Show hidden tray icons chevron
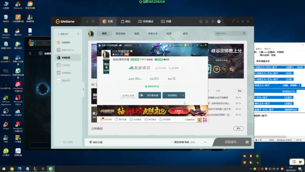Image resolution: width=305 pixels, height=172 pixels. (x=250, y=169)
